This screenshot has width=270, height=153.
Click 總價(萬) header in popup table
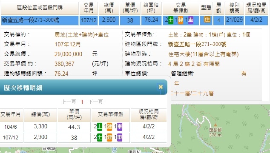[x=40, y=115]
